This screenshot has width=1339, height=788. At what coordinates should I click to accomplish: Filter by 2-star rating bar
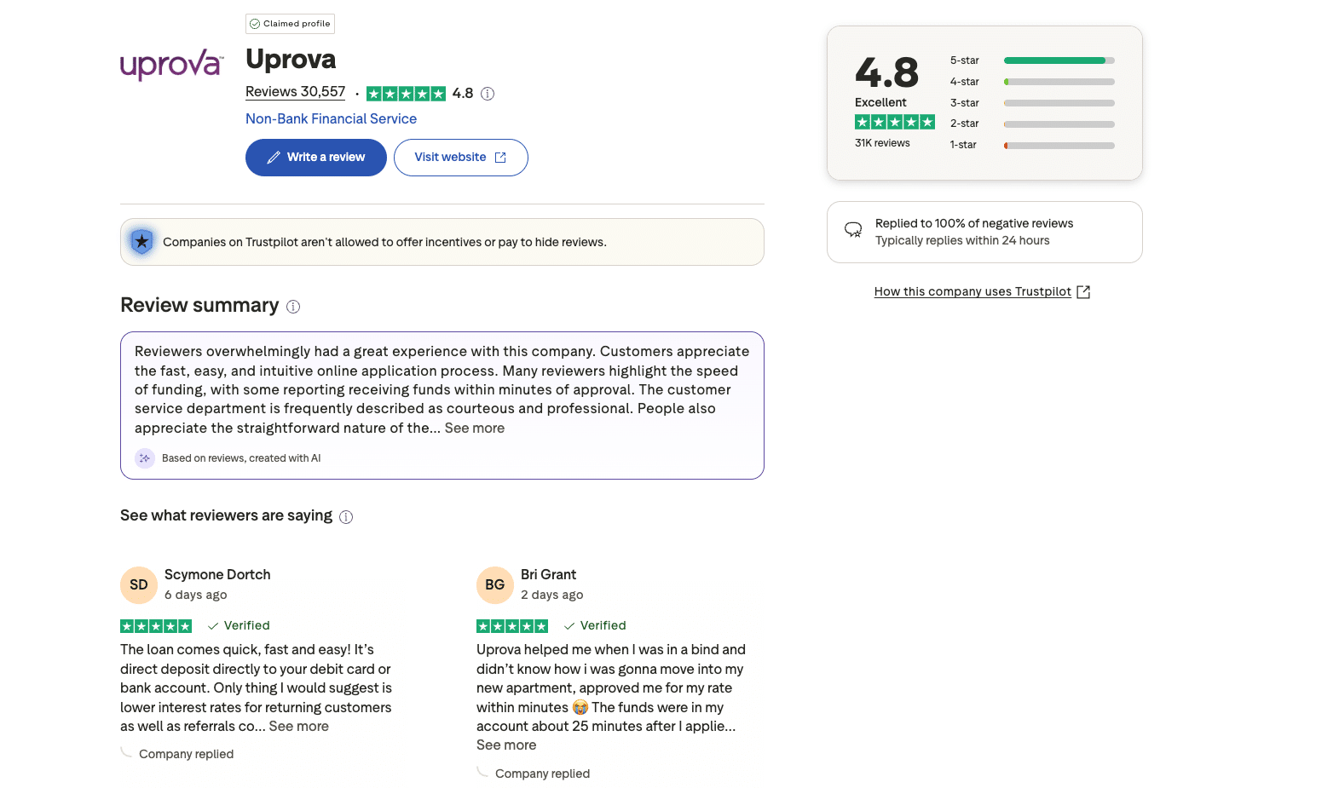pyautogui.click(x=1059, y=124)
